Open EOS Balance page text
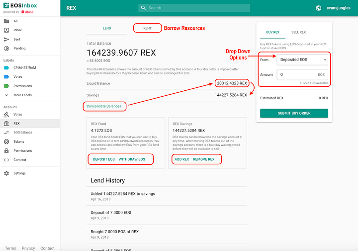 [x=23, y=132]
